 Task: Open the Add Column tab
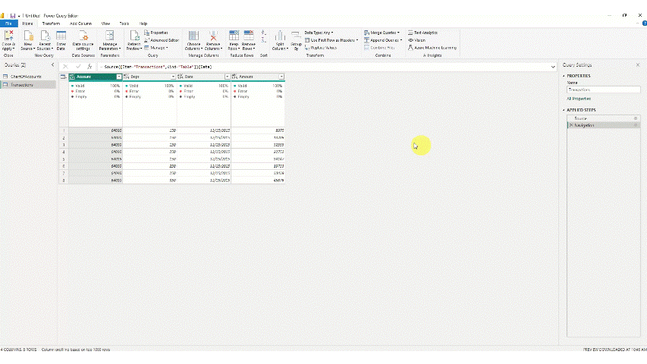tap(80, 24)
